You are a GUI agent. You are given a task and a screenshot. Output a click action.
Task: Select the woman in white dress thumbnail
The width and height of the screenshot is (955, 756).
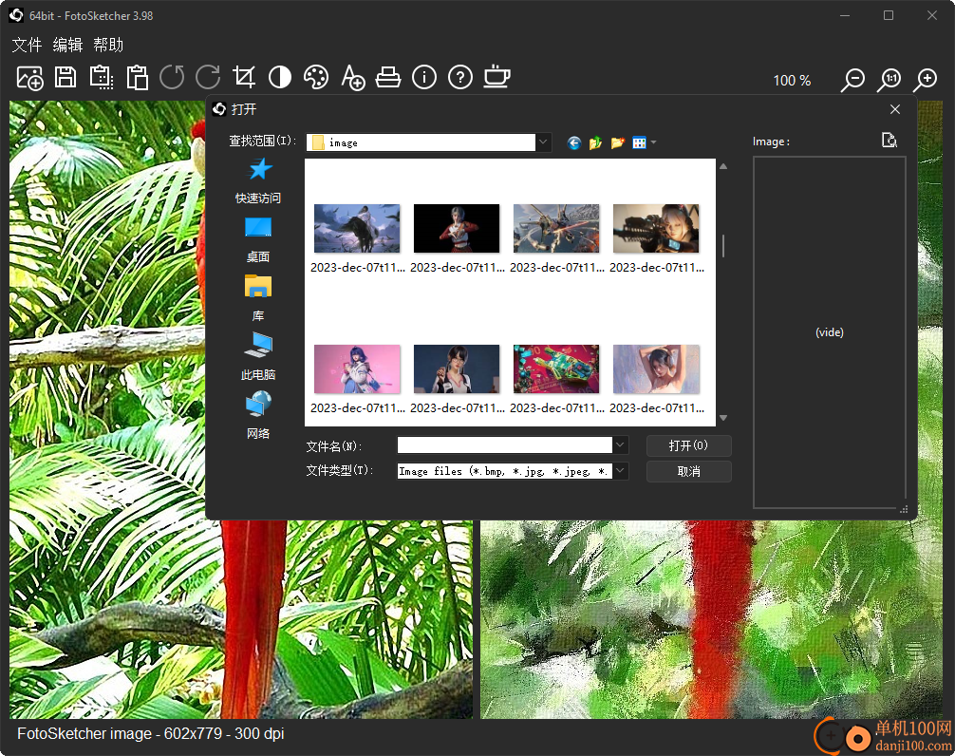[x=656, y=369]
